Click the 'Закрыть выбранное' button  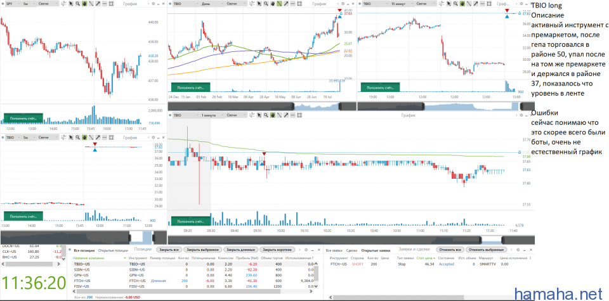pyautogui.click(x=203, y=250)
